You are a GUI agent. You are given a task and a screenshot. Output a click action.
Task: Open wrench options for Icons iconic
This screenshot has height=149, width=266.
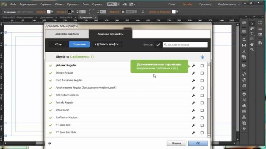[x=194, y=110]
